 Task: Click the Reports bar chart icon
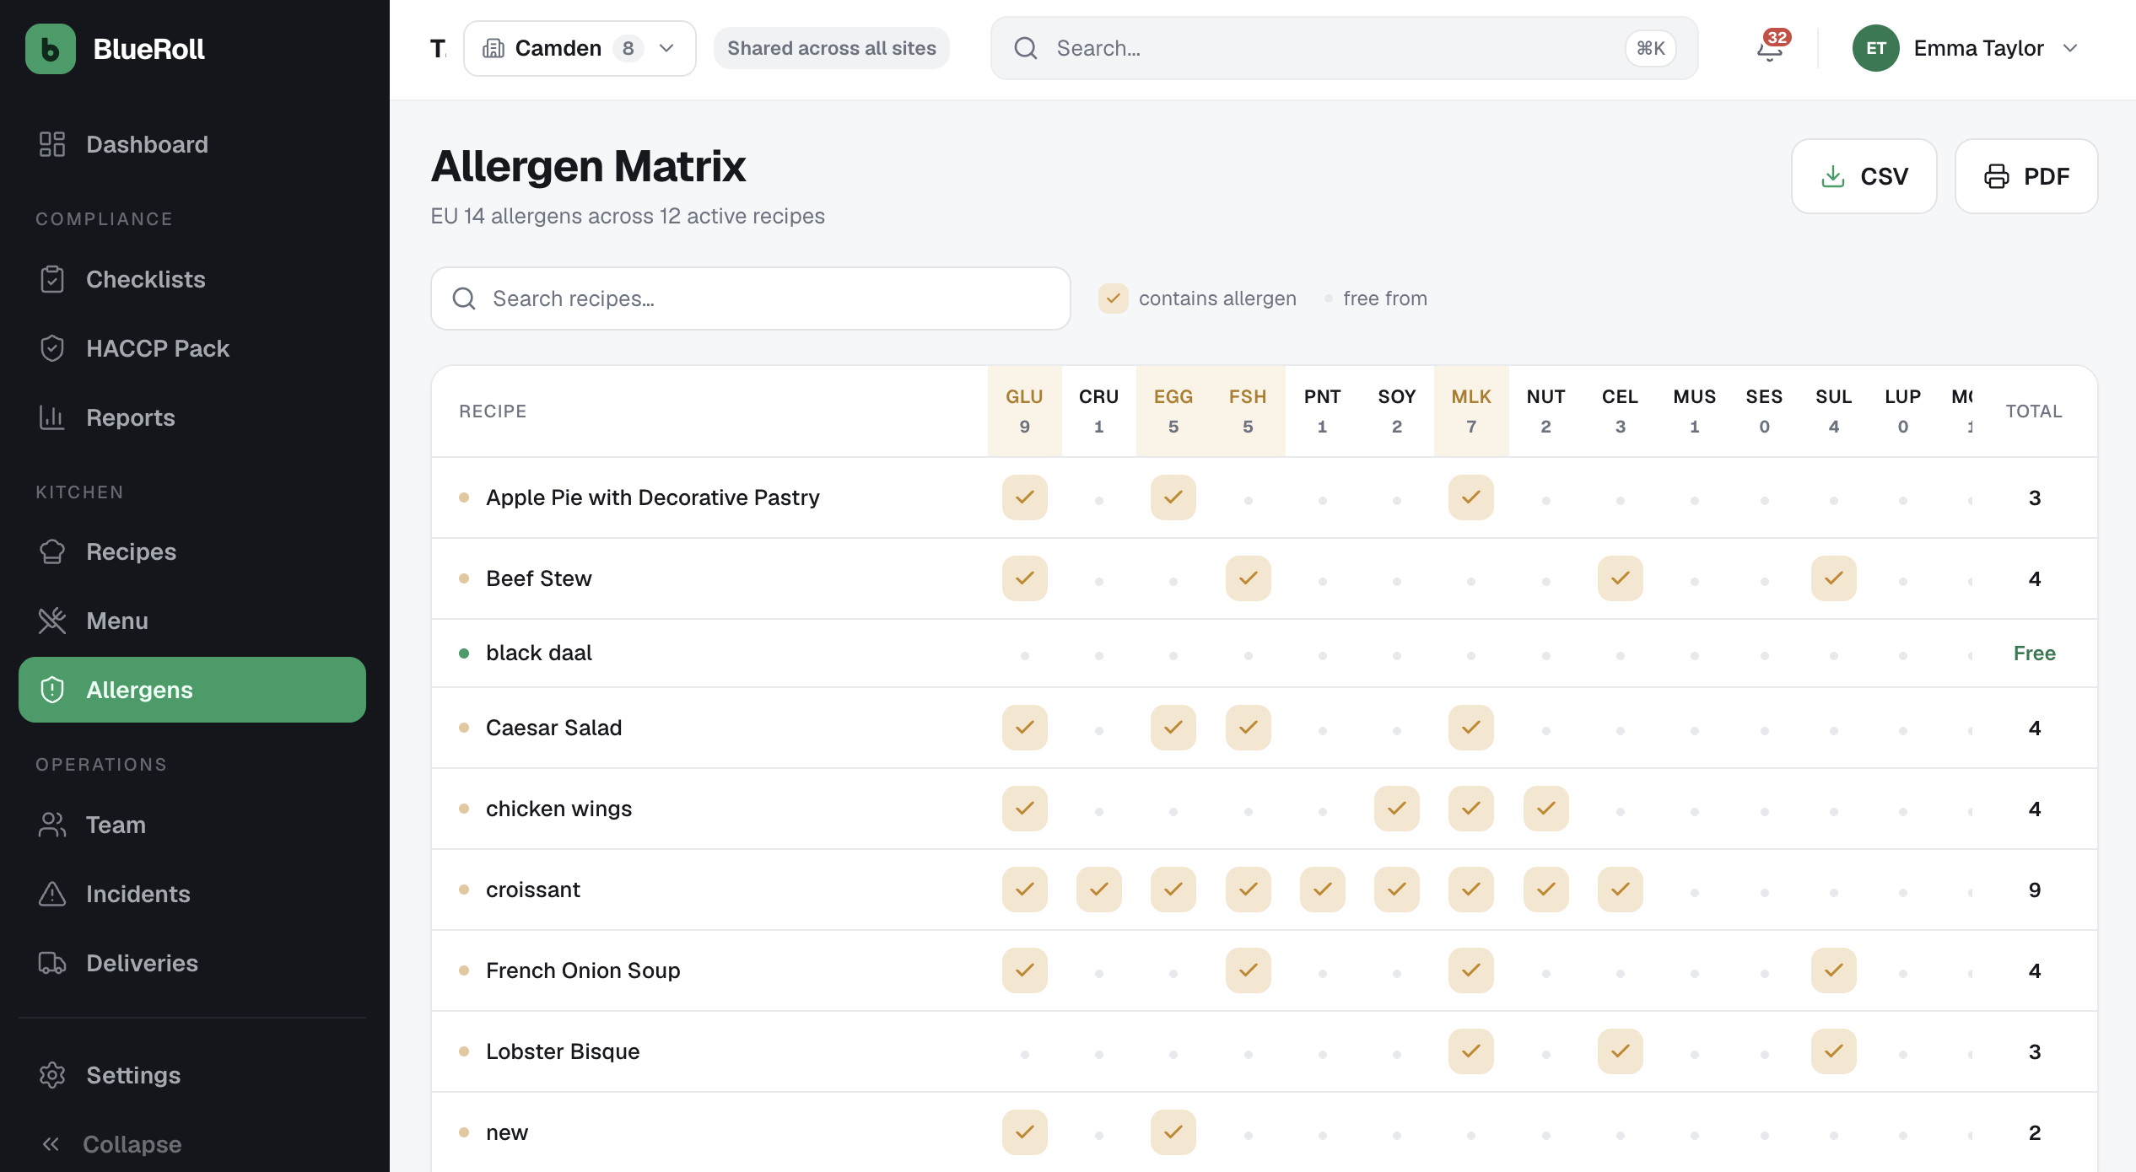tap(52, 417)
